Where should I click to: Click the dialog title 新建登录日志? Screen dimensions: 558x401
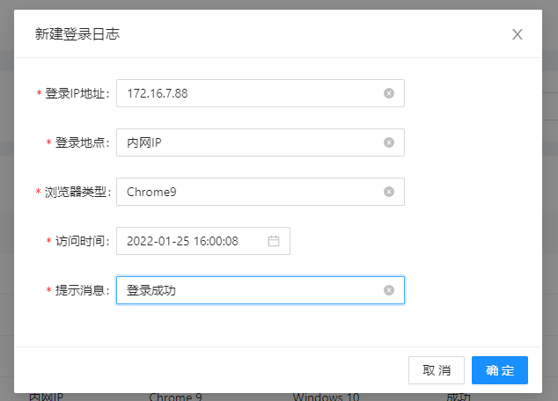pos(77,34)
